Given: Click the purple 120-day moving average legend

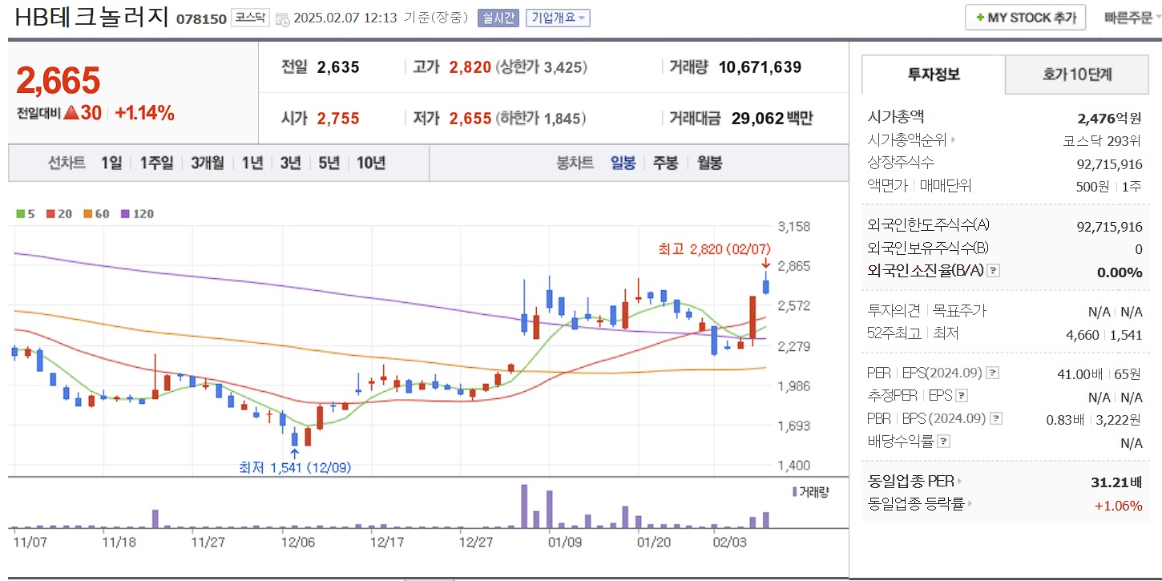Looking at the screenshot, I should click(137, 214).
